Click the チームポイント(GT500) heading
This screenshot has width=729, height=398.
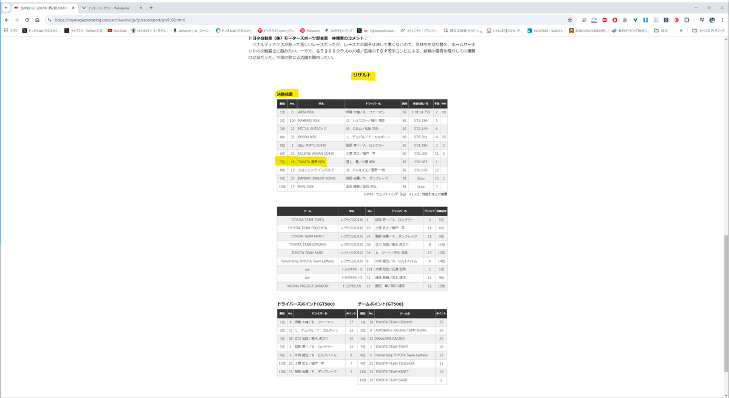coord(381,303)
